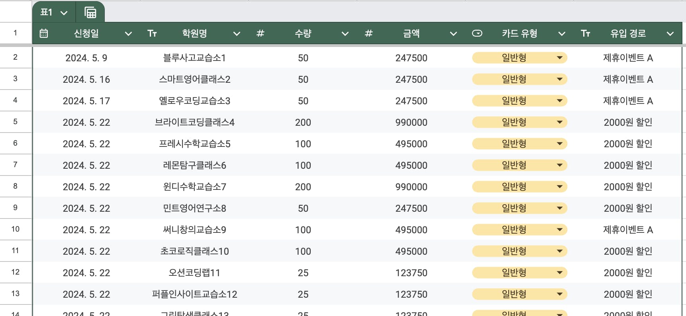The height and width of the screenshot is (316, 686).
Task: Click the calendar type icon in 신청일 header
Action: point(44,33)
